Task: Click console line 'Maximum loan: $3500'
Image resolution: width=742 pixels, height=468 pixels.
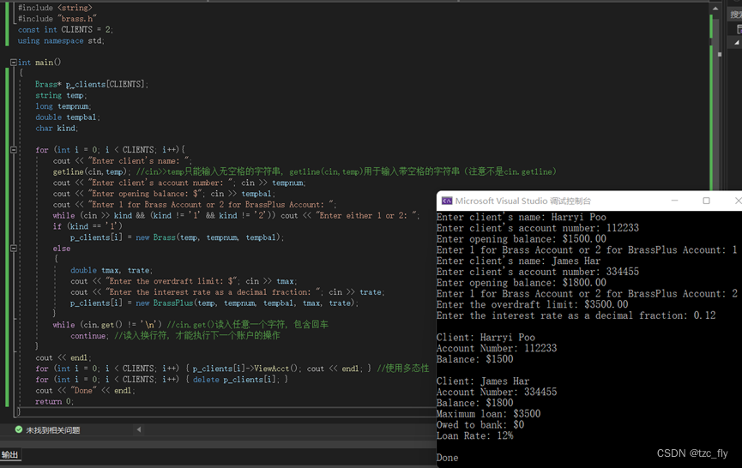Action: [488, 414]
